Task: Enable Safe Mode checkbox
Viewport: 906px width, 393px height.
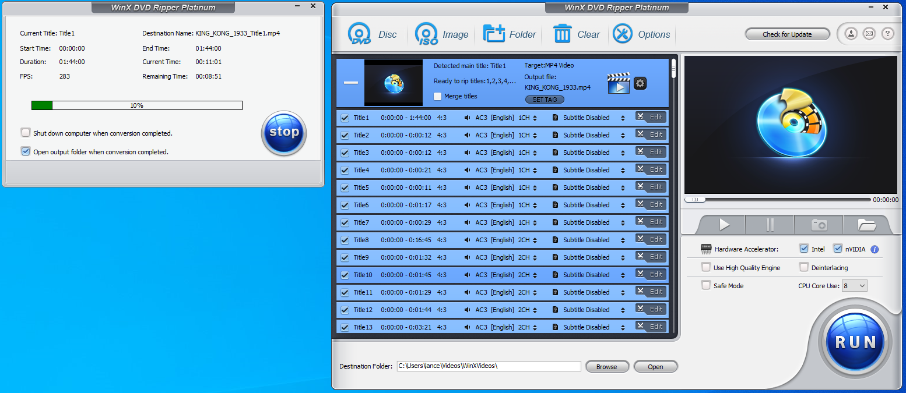Action: pos(706,285)
